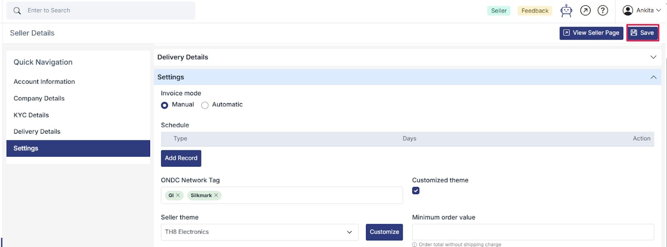The width and height of the screenshot is (667, 247).
Task: Click the Customize theme button
Action: pos(384,232)
